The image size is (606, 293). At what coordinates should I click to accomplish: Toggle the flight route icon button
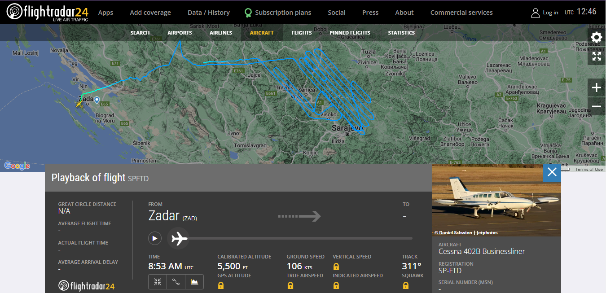tap(176, 282)
